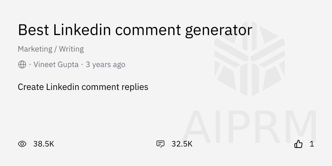
Task: Click the word Linkedin in the description
Action: tap(63, 87)
